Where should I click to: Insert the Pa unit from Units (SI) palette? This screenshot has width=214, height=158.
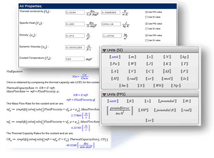tap(115, 63)
